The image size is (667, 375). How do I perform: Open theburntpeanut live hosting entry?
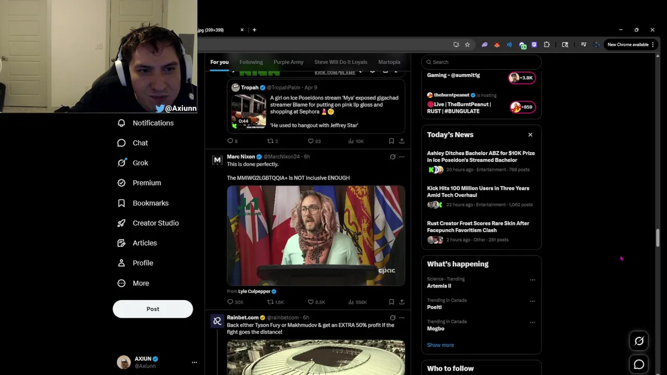coord(481,104)
